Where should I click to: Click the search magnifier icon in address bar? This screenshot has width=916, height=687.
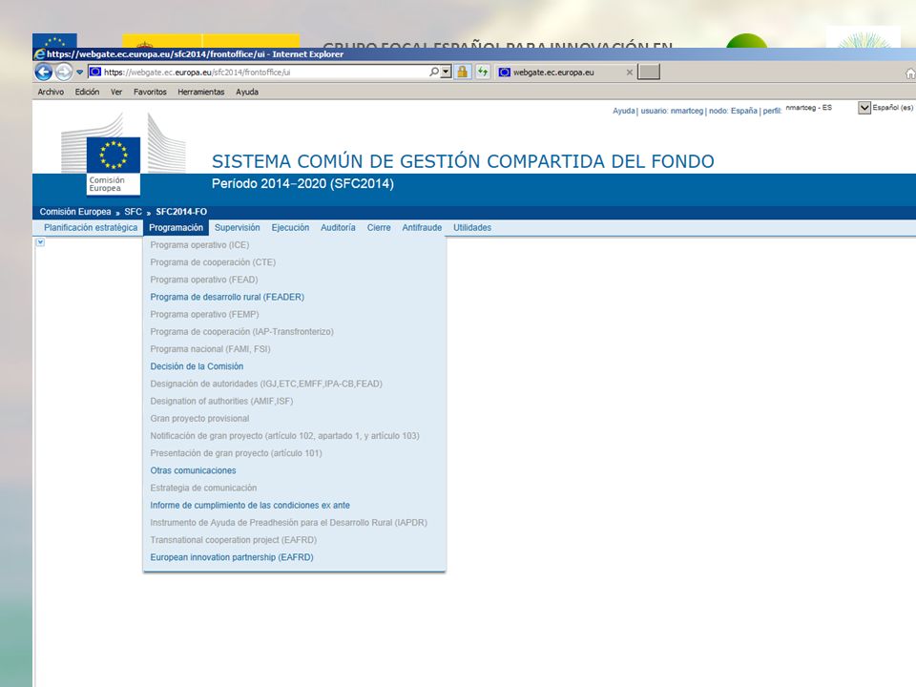pyautogui.click(x=434, y=72)
